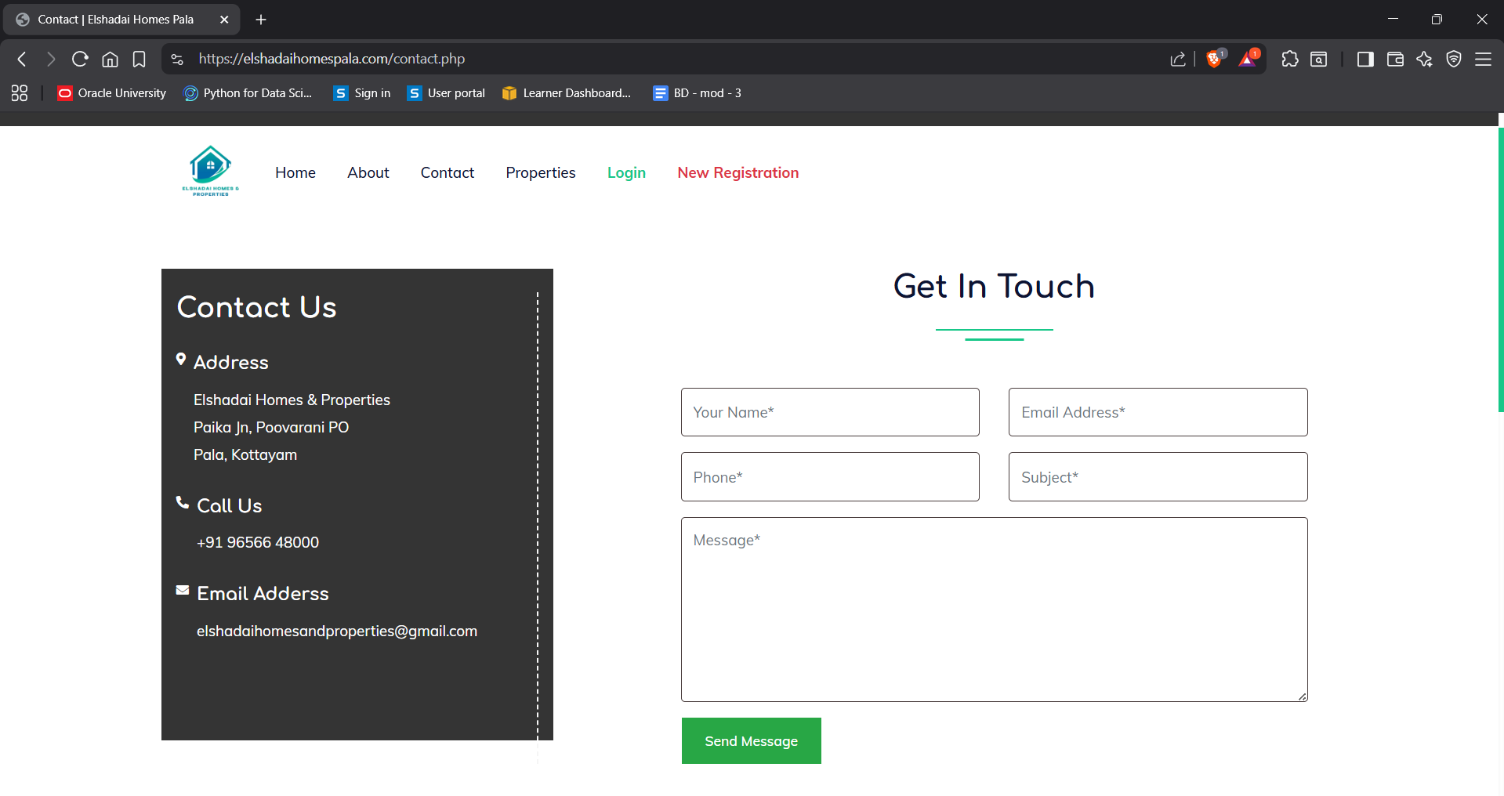Open the Leo AI sparkle icon
Screen dimensions: 1504x796
coord(1424,60)
